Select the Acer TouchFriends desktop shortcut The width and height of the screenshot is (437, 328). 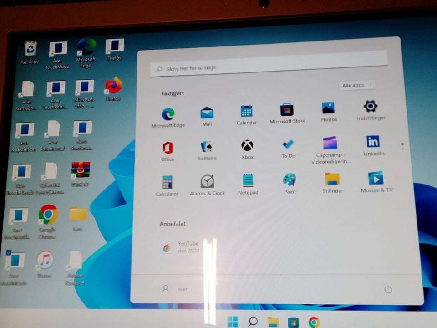(20, 179)
